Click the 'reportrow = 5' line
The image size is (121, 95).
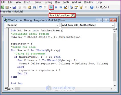(x=21, y=44)
